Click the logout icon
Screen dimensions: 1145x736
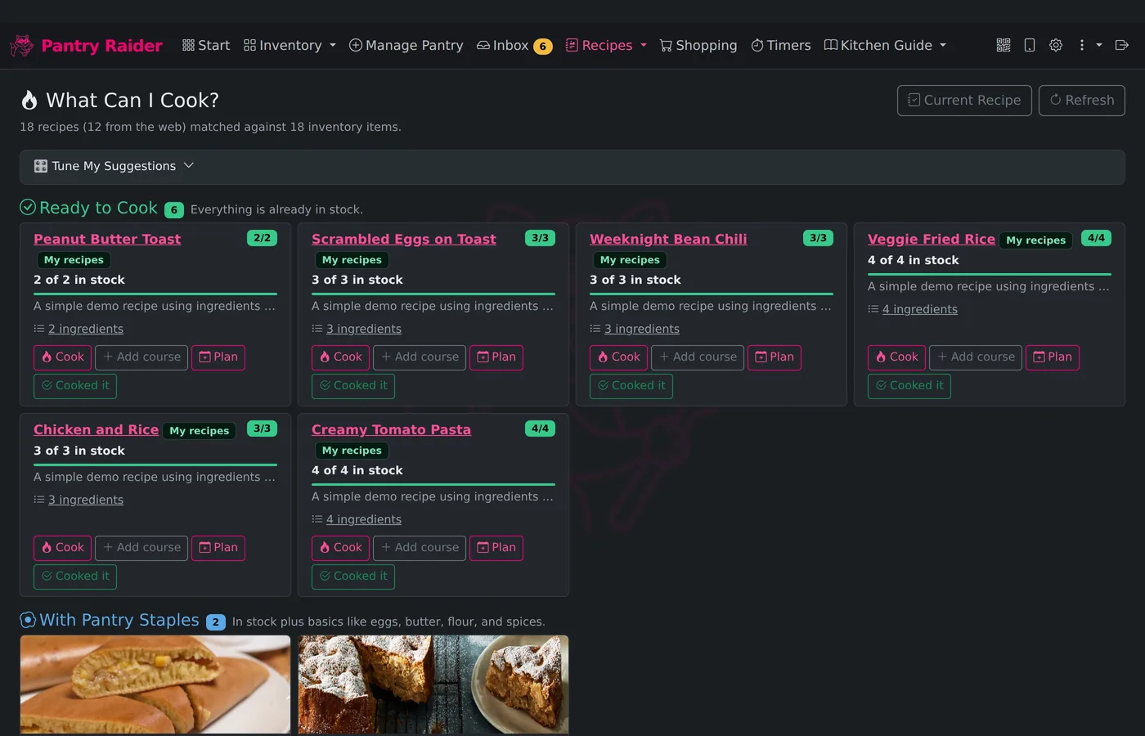point(1122,45)
